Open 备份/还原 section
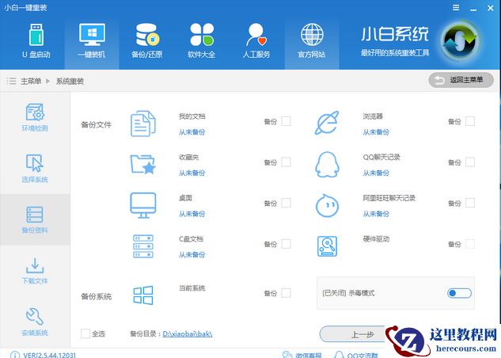 coord(147,40)
